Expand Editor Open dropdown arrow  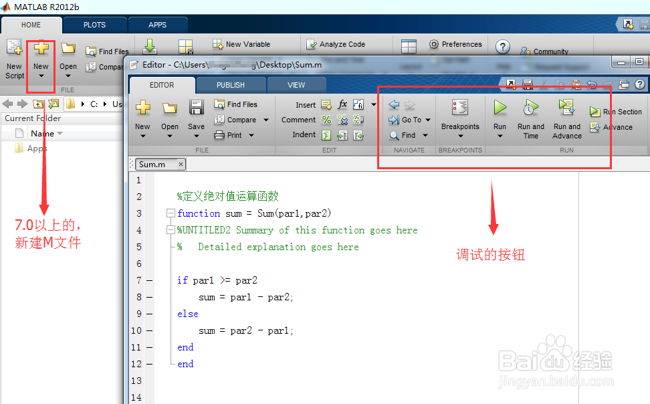[x=170, y=136]
